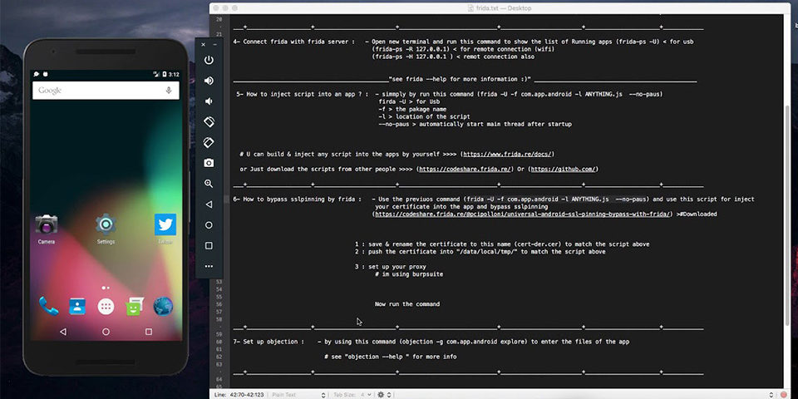Open Android Settings app

click(106, 224)
